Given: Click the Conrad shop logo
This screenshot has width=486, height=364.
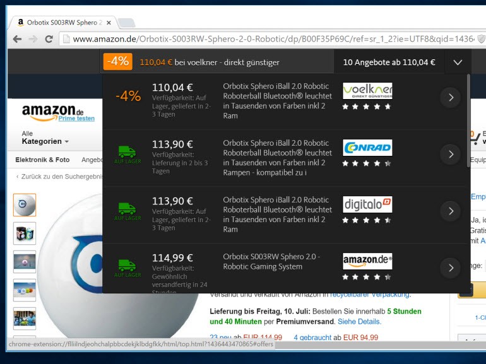Looking at the screenshot, I should coord(367,148).
